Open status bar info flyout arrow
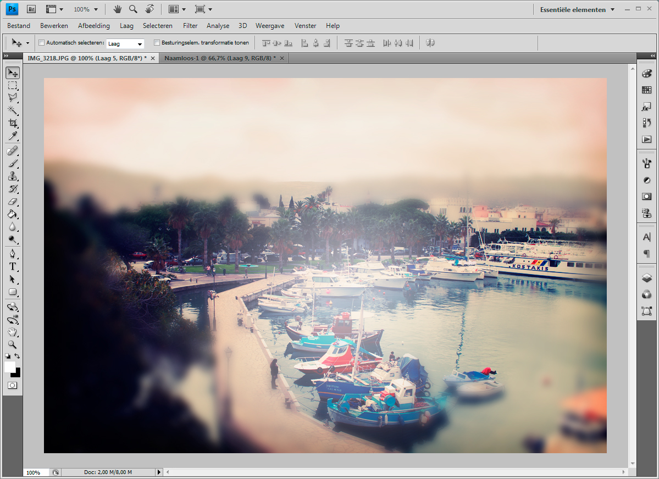This screenshot has height=479, width=659. [159, 472]
